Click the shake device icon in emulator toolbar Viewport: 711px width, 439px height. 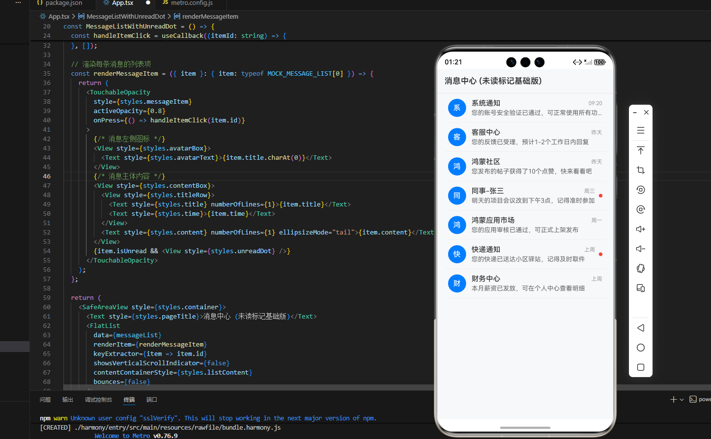[640, 268]
